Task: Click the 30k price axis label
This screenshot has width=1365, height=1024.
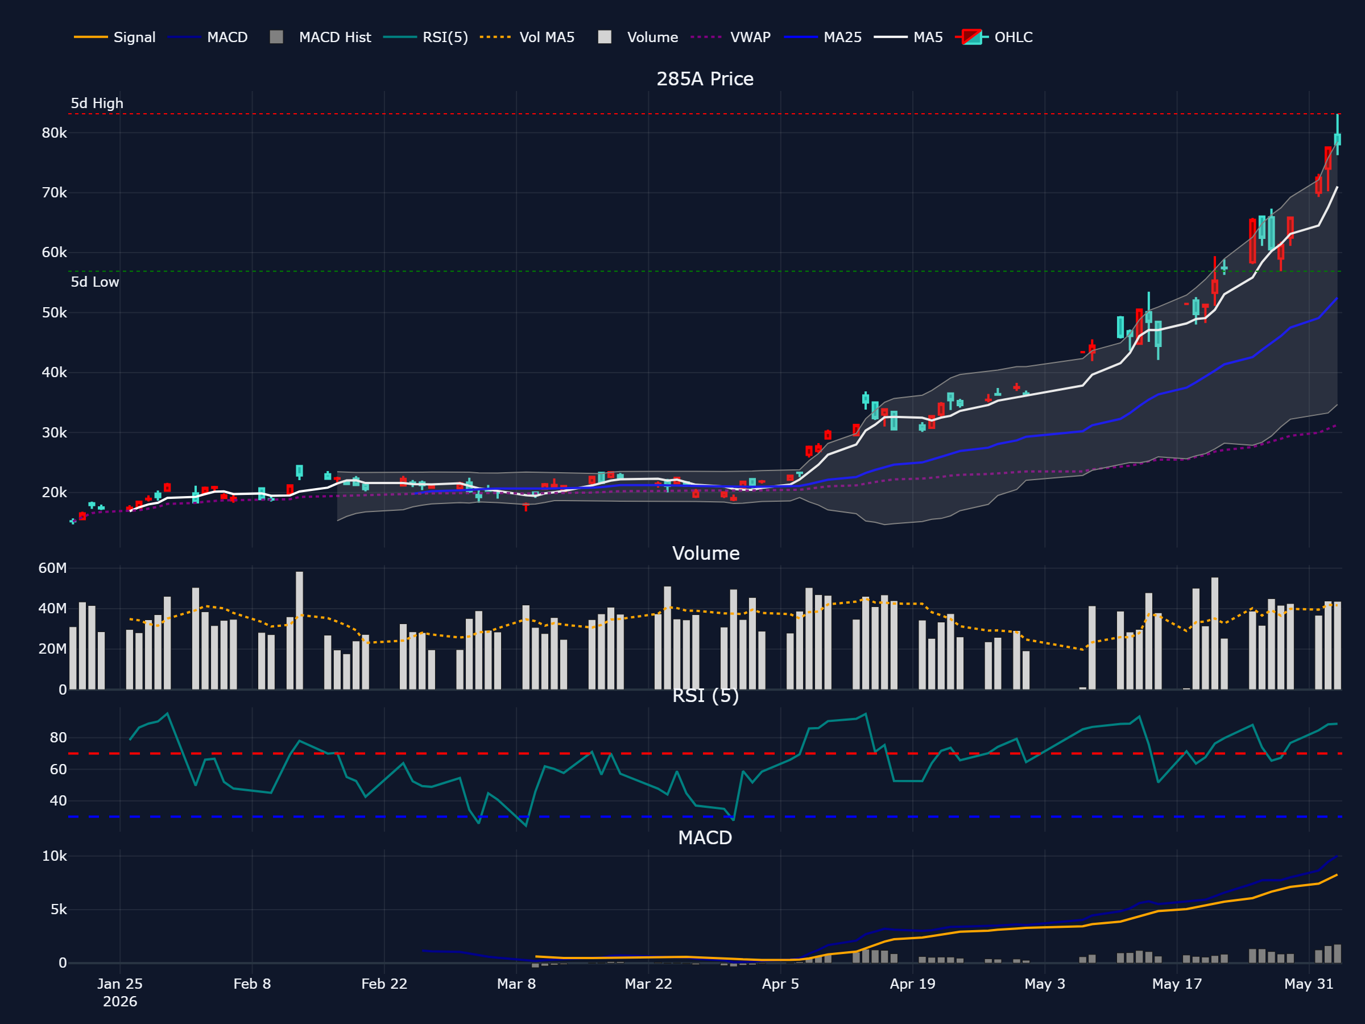Action: tap(54, 433)
